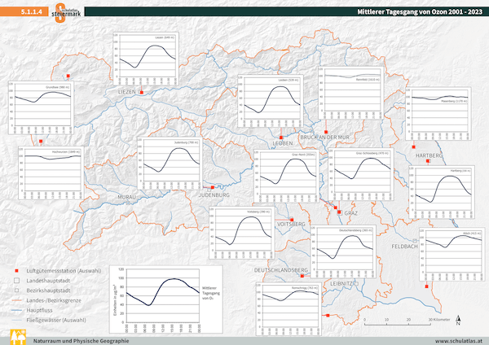489x345 pixels.
Task: Click the HARTBERG city label
Action: tap(430, 155)
